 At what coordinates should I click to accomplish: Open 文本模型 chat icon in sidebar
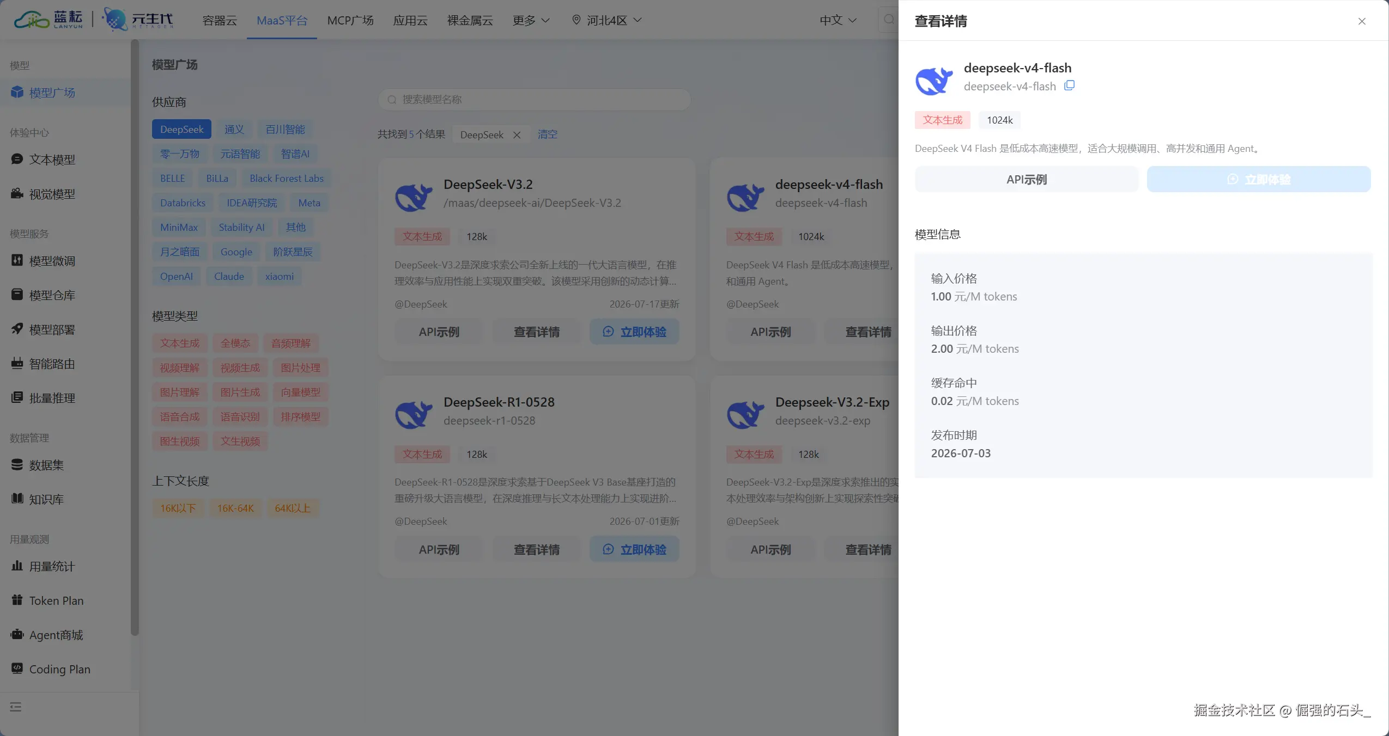(x=17, y=159)
